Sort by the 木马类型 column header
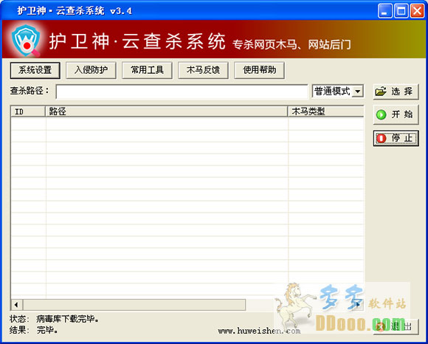This screenshot has height=344, width=428. click(326, 111)
